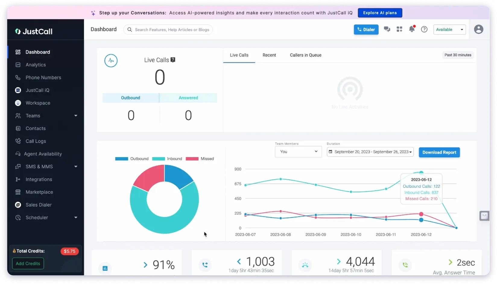Viewport: 497px width, 284px height.
Task: Switch to the Recent tab
Action: click(x=269, y=55)
